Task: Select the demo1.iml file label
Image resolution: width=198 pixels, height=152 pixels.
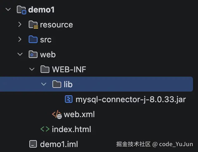Action: (x=59, y=144)
